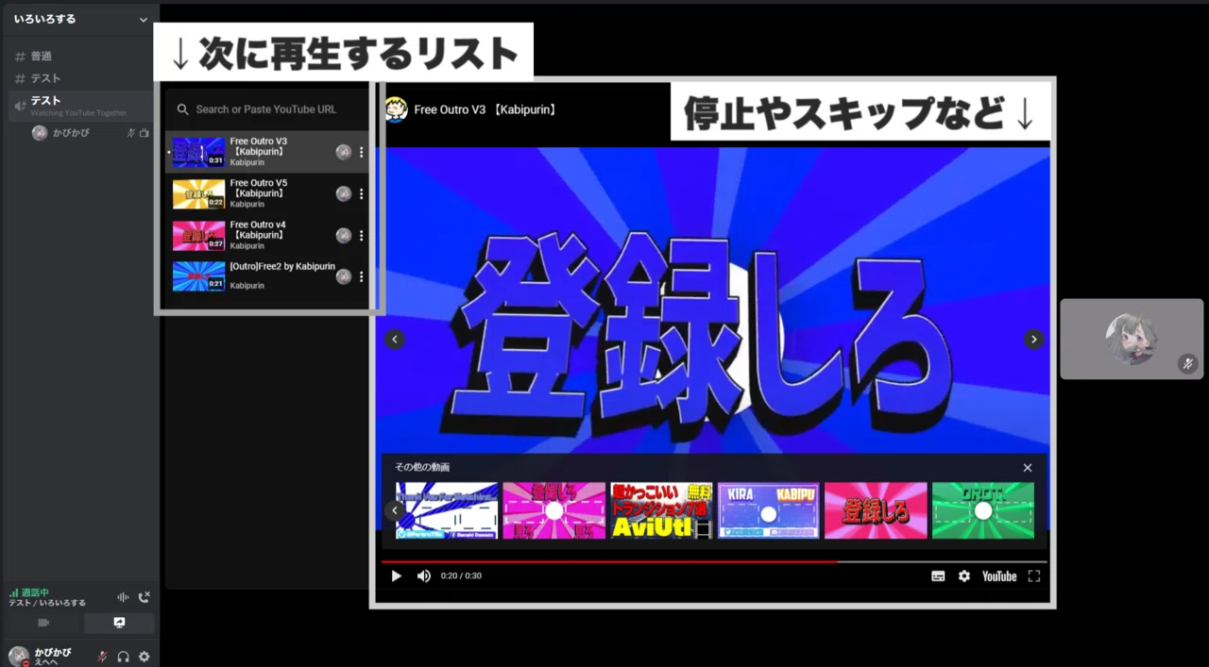Click [Outro]Free2 by Kabipurin title text

[282, 266]
